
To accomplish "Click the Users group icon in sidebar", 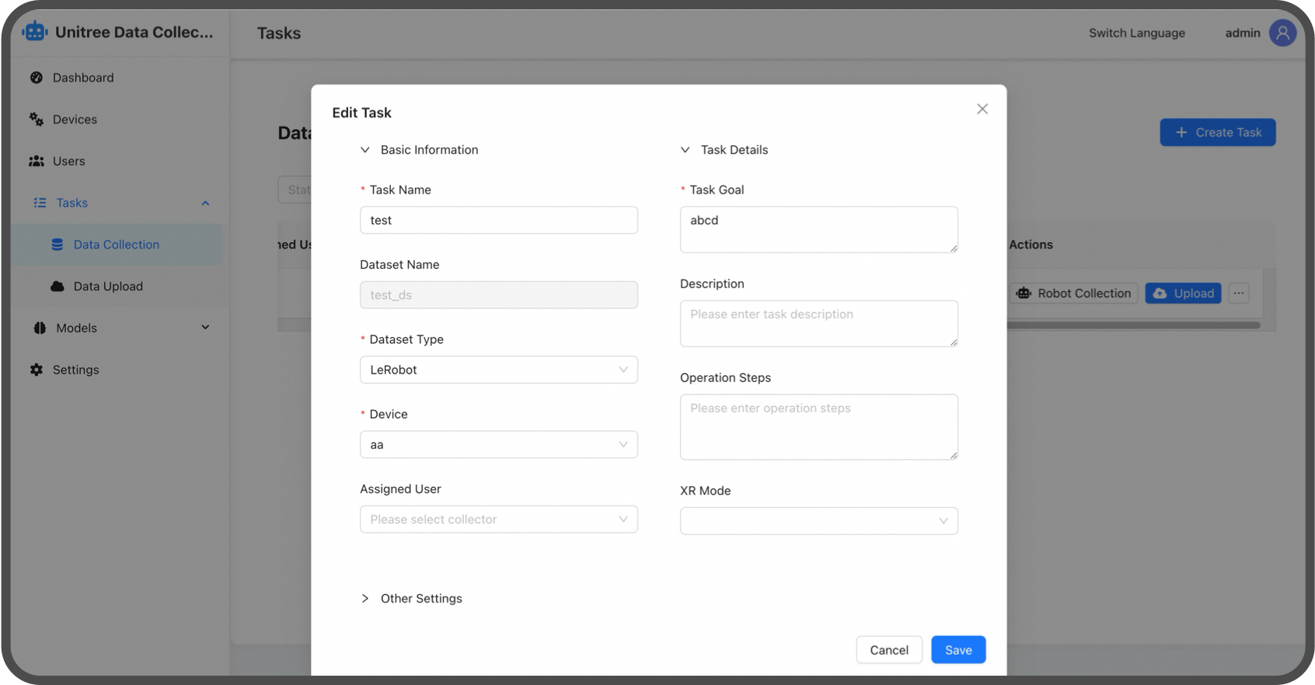I will [37, 162].
